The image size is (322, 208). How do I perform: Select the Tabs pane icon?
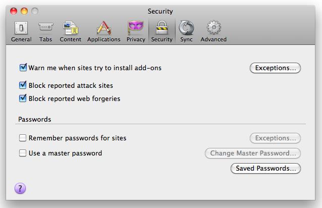45,27
